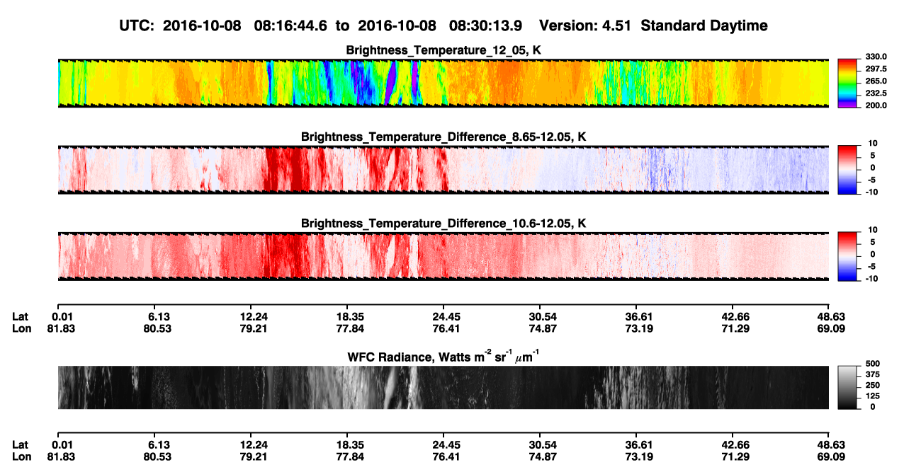Click the 265.0 colorbar tick label
The image size is (921, 472).
coord(876,81)
